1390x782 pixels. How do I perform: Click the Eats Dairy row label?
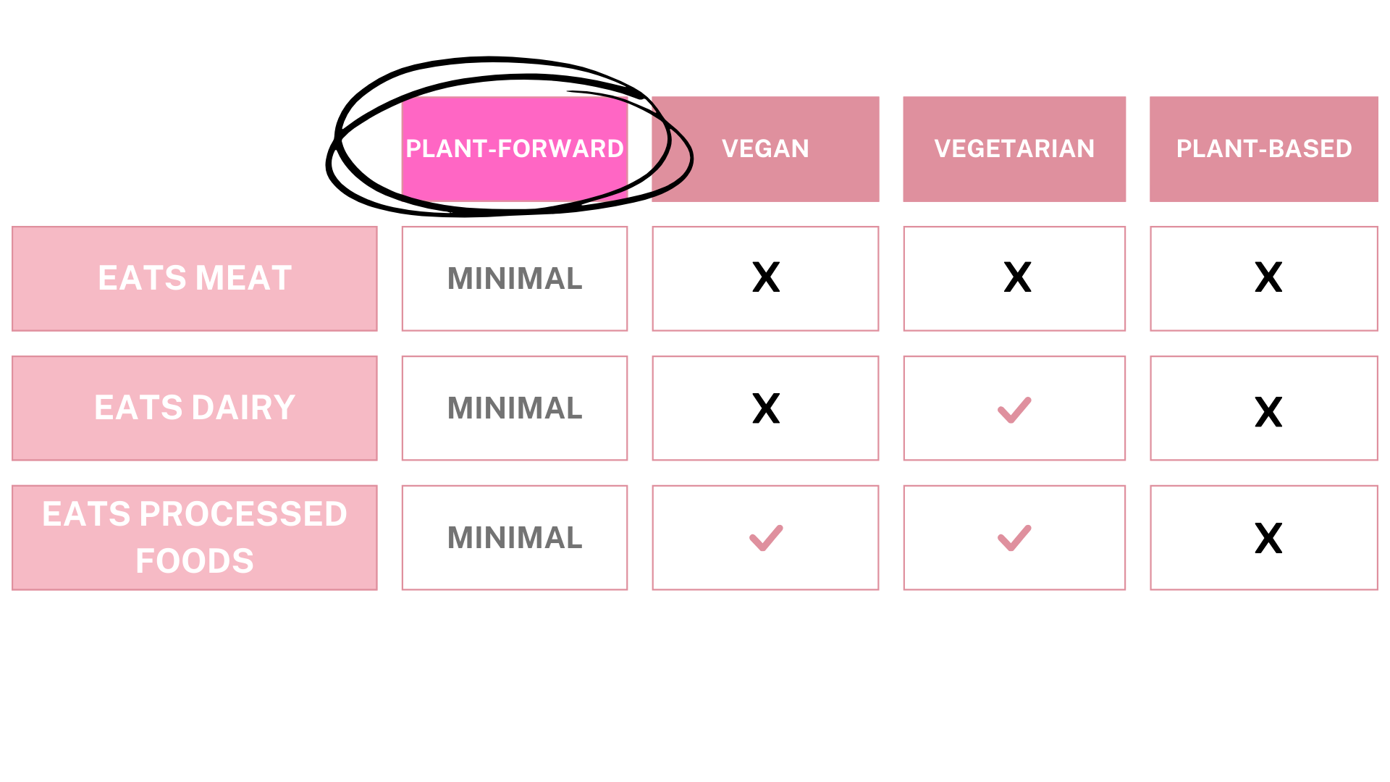[x=195, y=408]
